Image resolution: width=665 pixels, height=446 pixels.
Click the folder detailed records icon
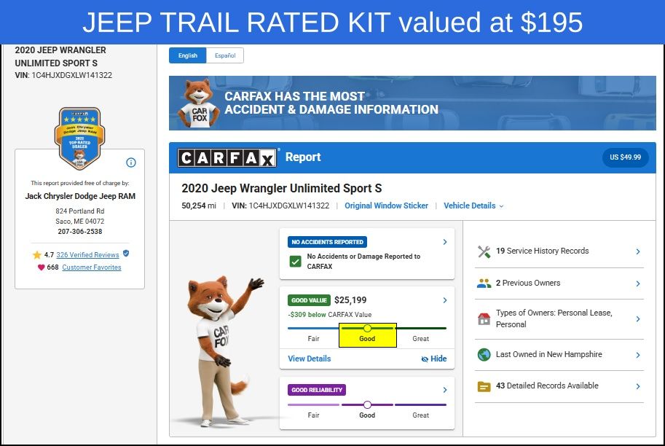[x=484, y=386]
